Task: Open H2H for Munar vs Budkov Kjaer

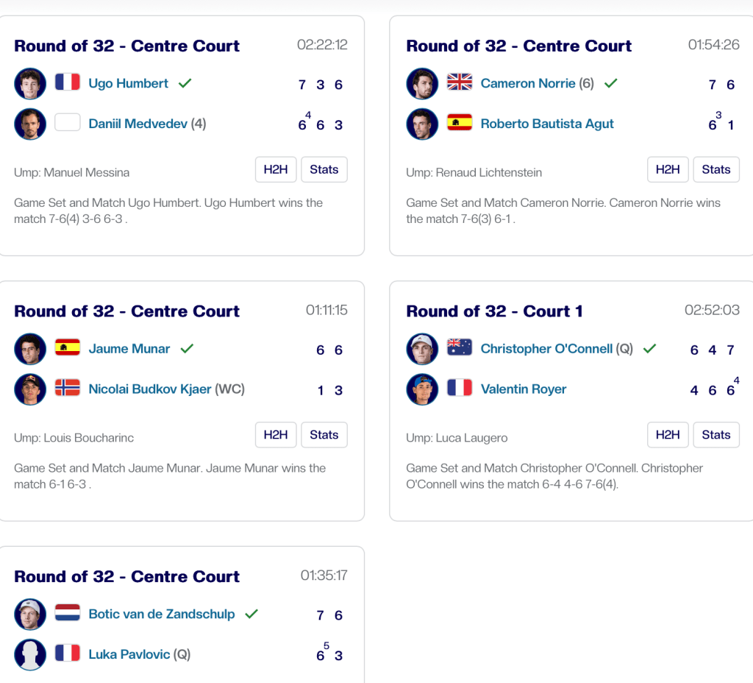Action: point(276,434)
